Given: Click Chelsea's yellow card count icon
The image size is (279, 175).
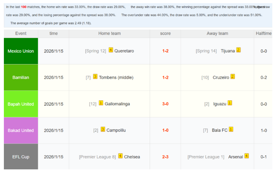Looking at the screenshot, I should tap(120, 156).
